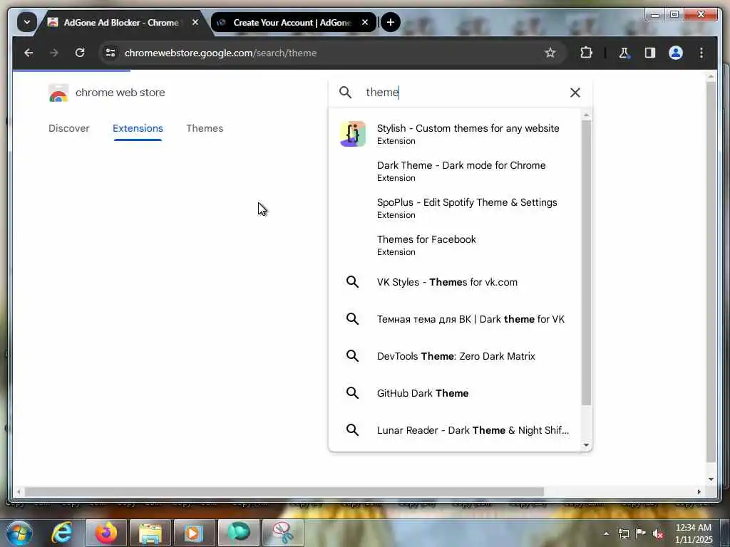Viewport: 730px width, 547px height.
Task: Click the Stylish extension icon
Action: [353, 134]
